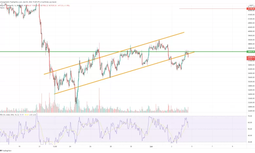Click the 40000.00 level on price scale
255x153 pixels.
(x=251, y=32)
